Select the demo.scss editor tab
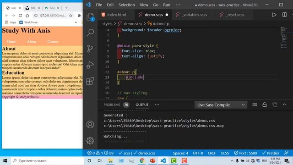 coord(153,15)
